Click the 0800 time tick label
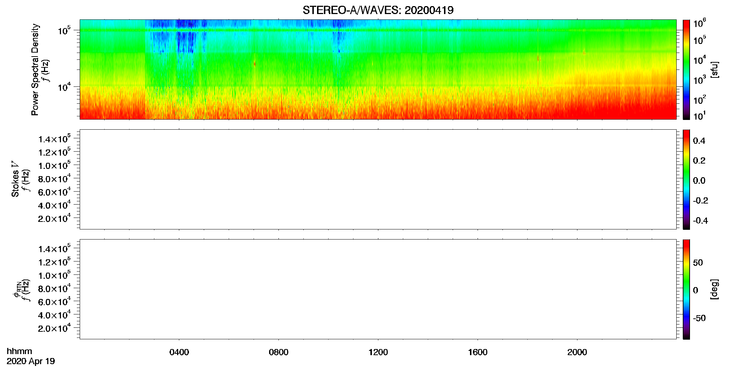756x389 pixels. pos(278,352)
